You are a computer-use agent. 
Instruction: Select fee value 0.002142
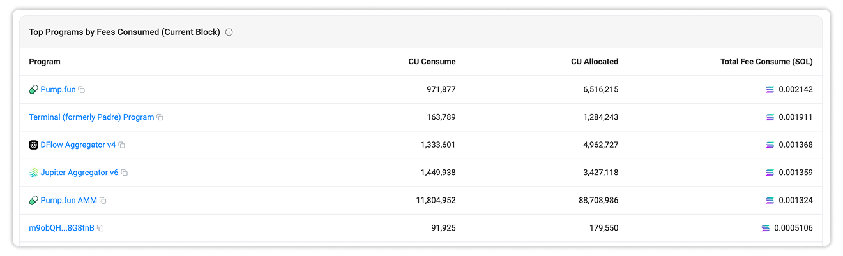click(x=796, y=89)
